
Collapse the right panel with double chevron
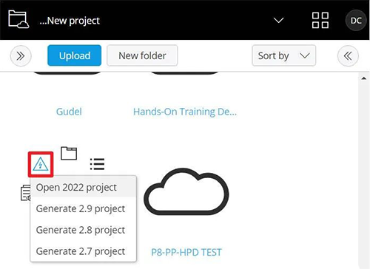pyautogui.click(x=348, y=56)
